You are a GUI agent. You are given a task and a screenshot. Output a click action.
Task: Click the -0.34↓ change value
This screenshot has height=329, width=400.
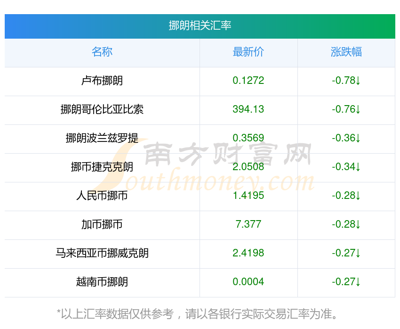pos(346,167)
